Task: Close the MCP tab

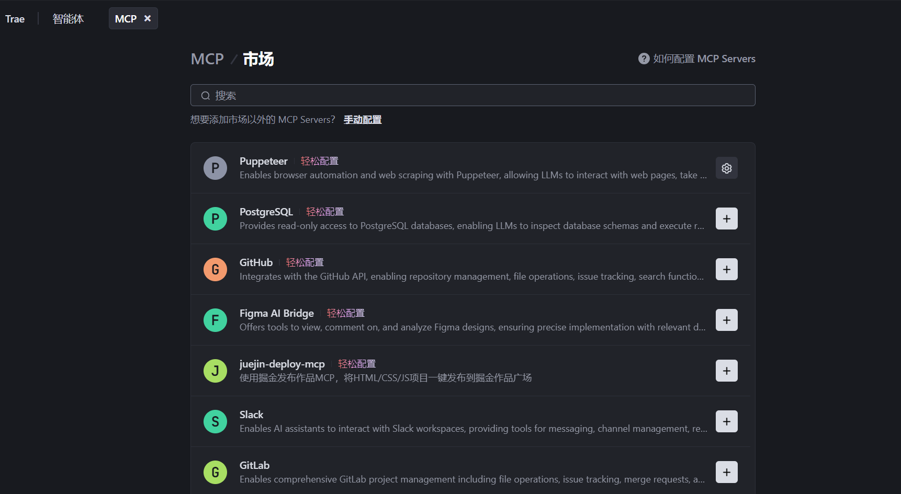Action: pyautogui.click(x=148, y=18)
